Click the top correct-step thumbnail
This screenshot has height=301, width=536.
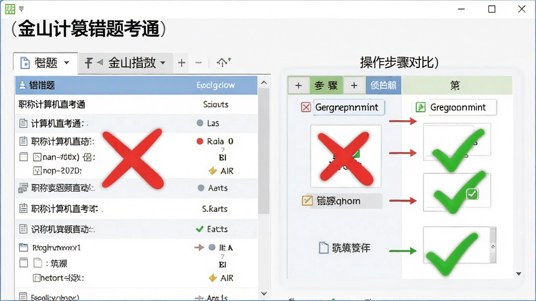[457, 142]
